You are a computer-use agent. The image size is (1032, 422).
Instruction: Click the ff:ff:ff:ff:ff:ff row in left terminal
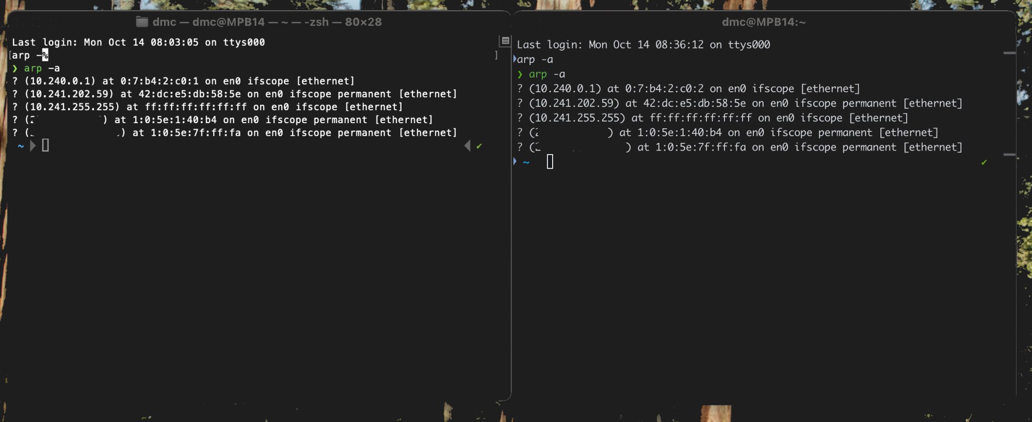207,107
